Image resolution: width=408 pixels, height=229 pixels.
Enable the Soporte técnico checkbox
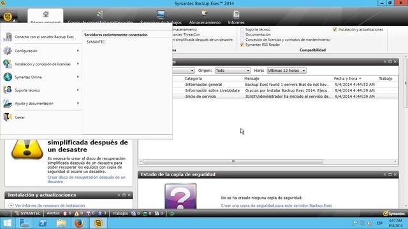point(242,30)
